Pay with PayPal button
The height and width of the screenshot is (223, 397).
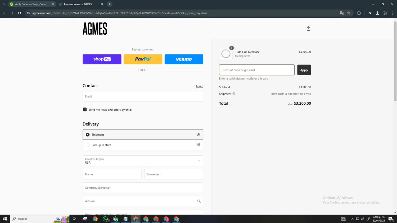(143, 59)
